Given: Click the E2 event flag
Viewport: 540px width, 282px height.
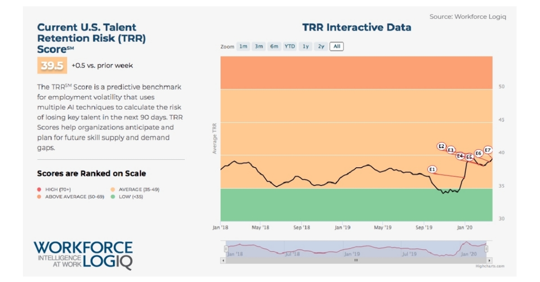Looking at the screenshot, I should tap(441, 146).
